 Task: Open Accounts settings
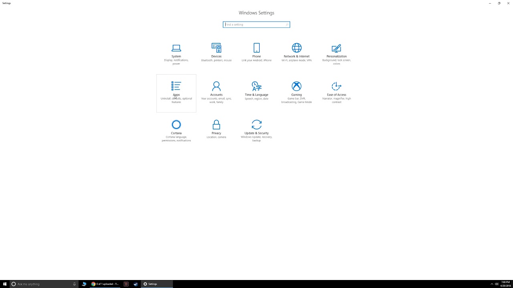coord(216,92)
